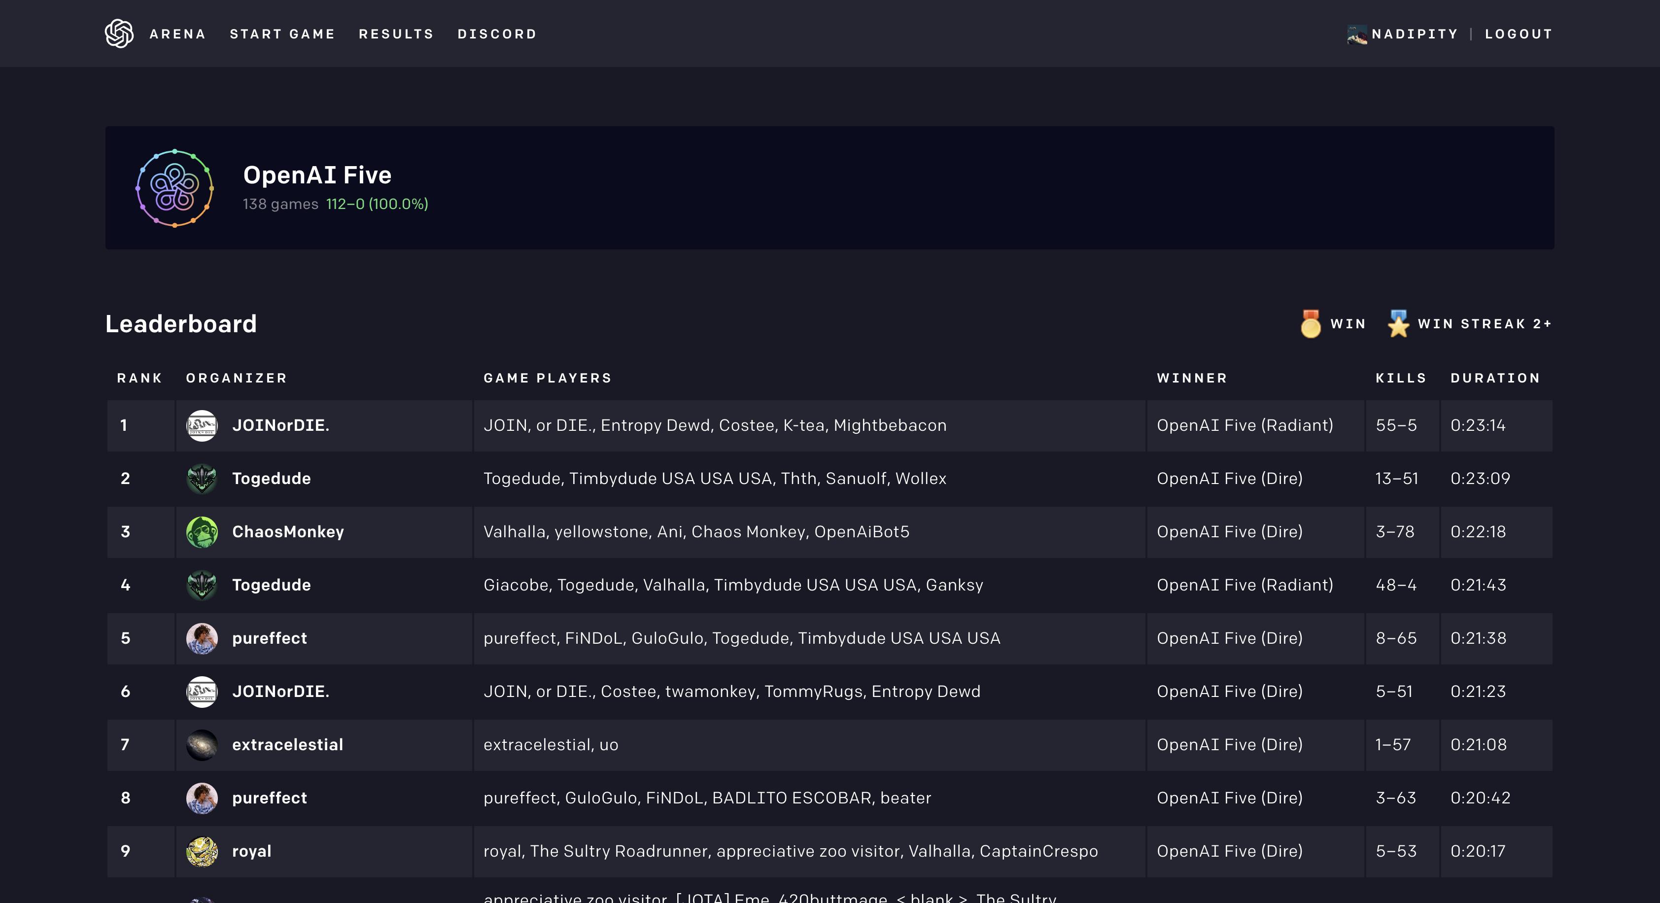This screenshot has width=1660, height=903.
Task: Click rank 1 winner OpenAI Five (Radiant)
Action: click(1245, 425)
